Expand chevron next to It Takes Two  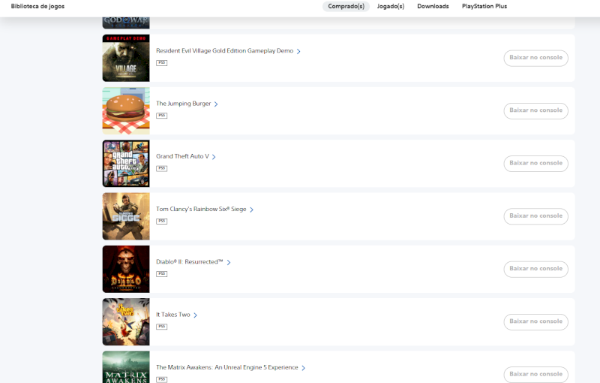pyautogui.click(x=195, y=315)
